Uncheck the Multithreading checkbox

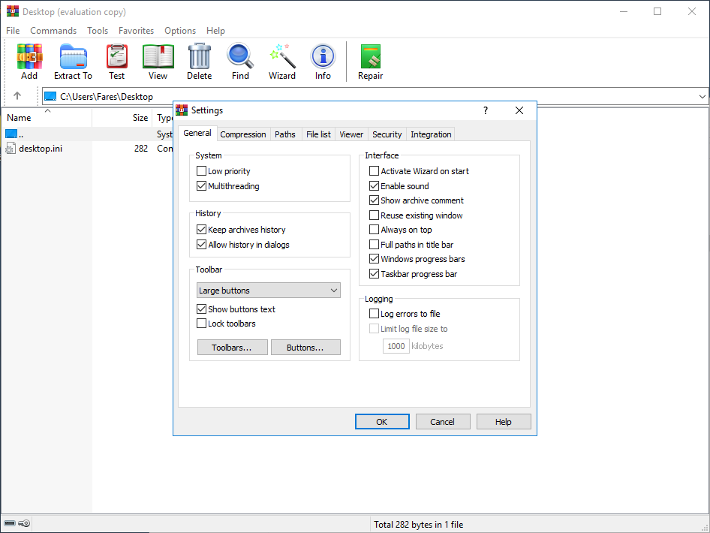pos(201,185)
